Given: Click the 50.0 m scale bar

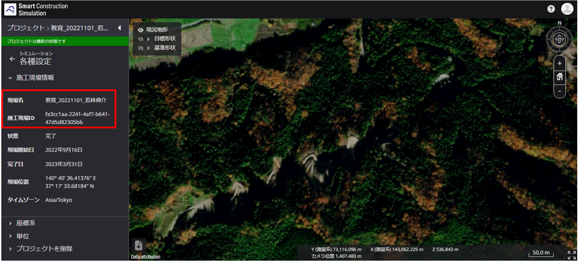Looking at the screenshot, I should (541, 253).
